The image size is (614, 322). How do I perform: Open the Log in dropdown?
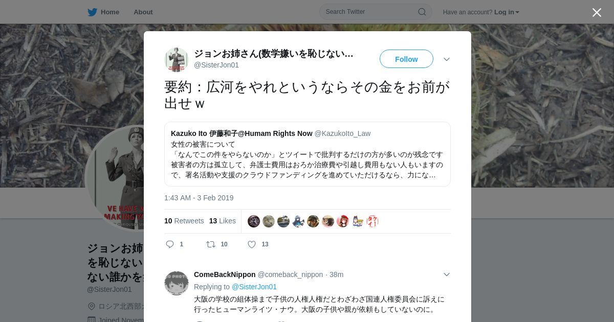point(507,12)
